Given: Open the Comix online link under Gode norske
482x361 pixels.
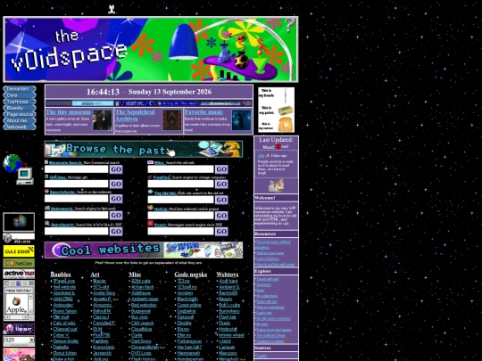Looking at the screenshot, I should pos(189,305).
